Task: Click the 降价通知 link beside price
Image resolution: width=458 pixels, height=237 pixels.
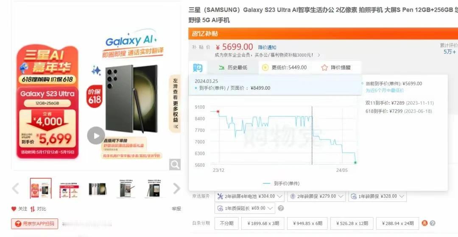Action: (267, 47)
